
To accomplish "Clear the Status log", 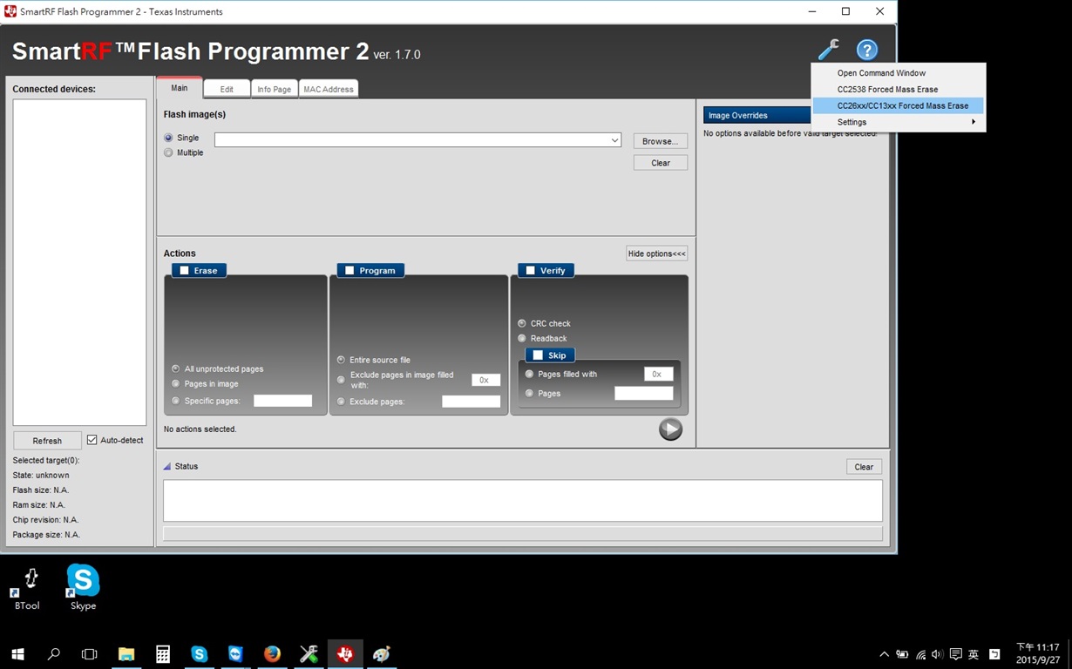I will tap(864, 467).
